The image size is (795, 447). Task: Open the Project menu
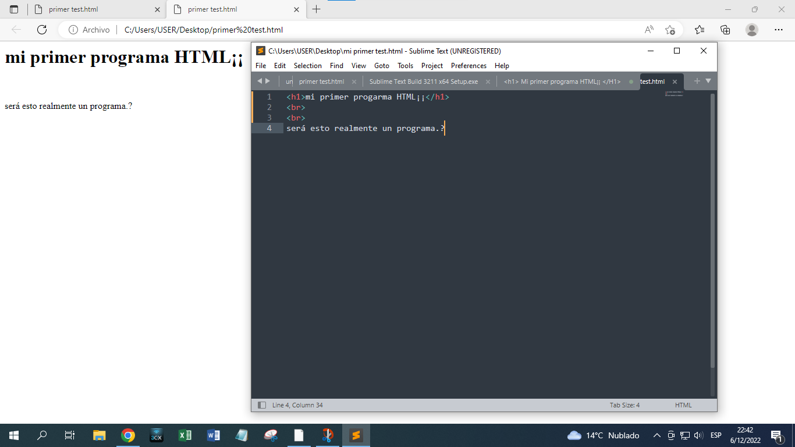click(432, 66)
